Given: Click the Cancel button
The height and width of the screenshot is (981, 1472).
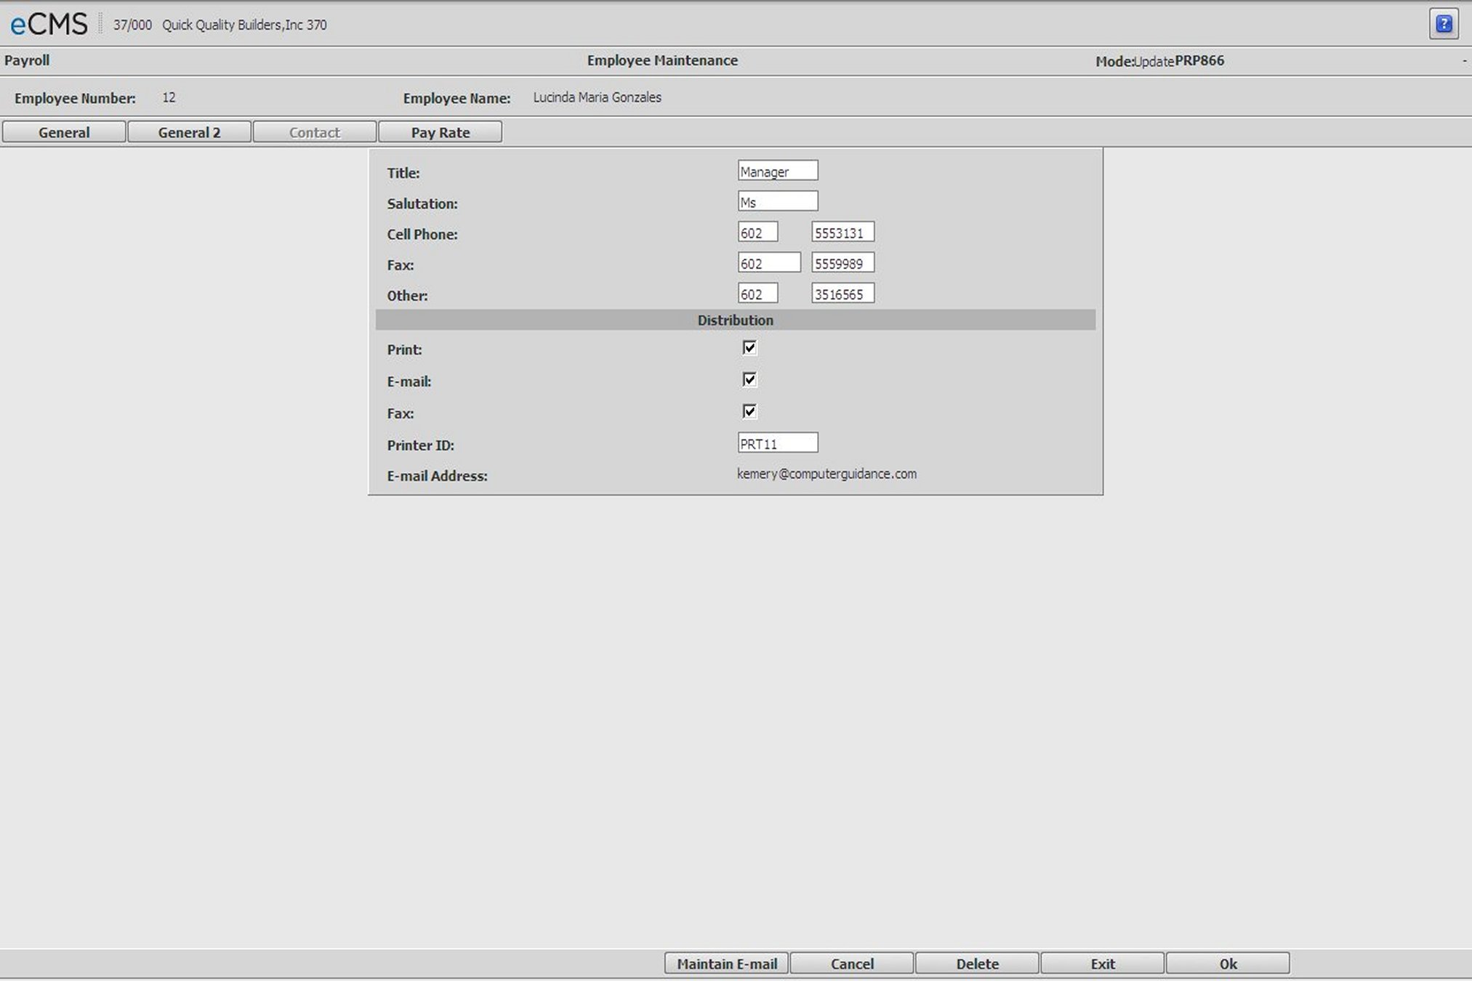Looking at the screenshot, I should point(852,964).
